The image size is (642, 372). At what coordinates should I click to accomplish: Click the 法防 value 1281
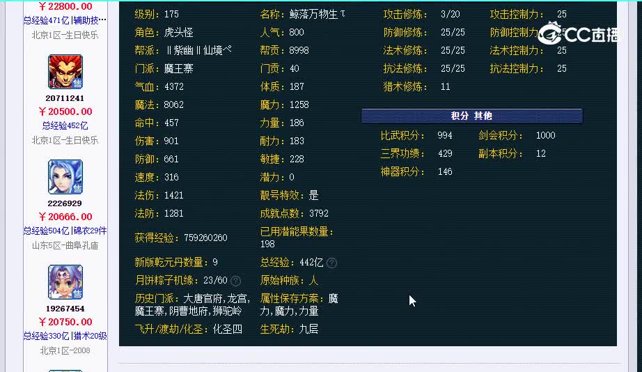point(174,213)
